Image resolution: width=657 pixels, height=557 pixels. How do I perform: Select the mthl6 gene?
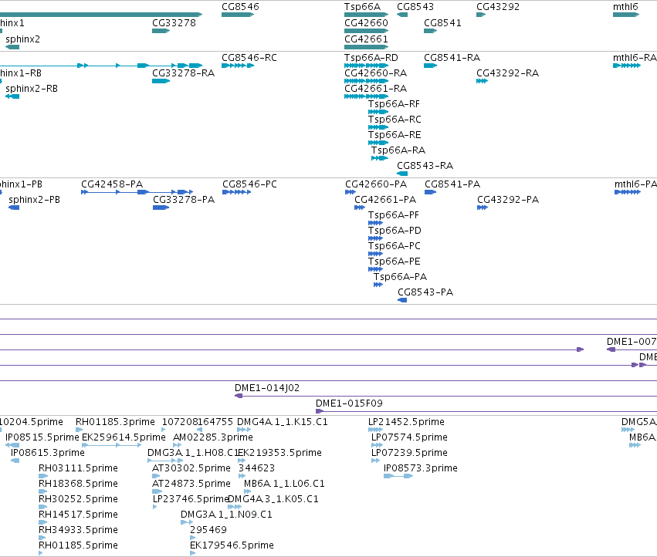(626, 15)
